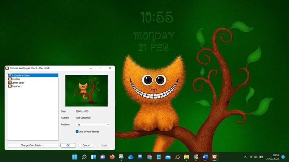Open Microsoft Word from the taskbar
This screenshot has height=162, width=289.
(205, 157)
